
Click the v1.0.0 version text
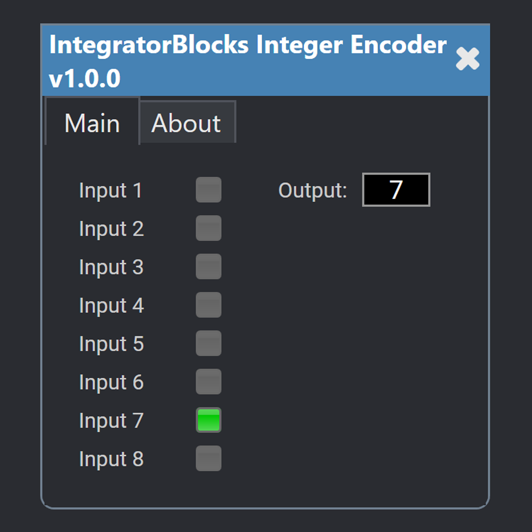(x=85, y=79)
